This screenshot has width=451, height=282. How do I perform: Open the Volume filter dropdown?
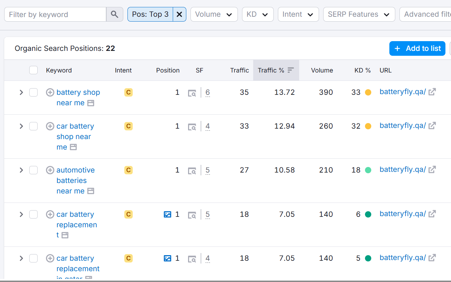(x=214, y=14)
